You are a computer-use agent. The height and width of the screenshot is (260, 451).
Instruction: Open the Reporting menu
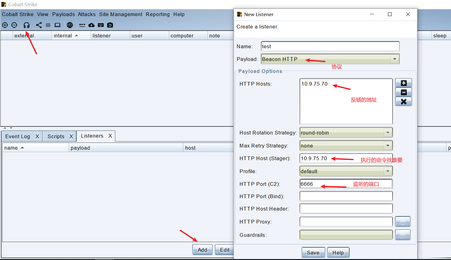tap(158, 14)
